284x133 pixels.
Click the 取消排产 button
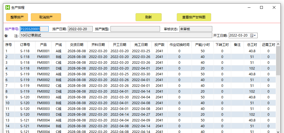pos(46,17)
